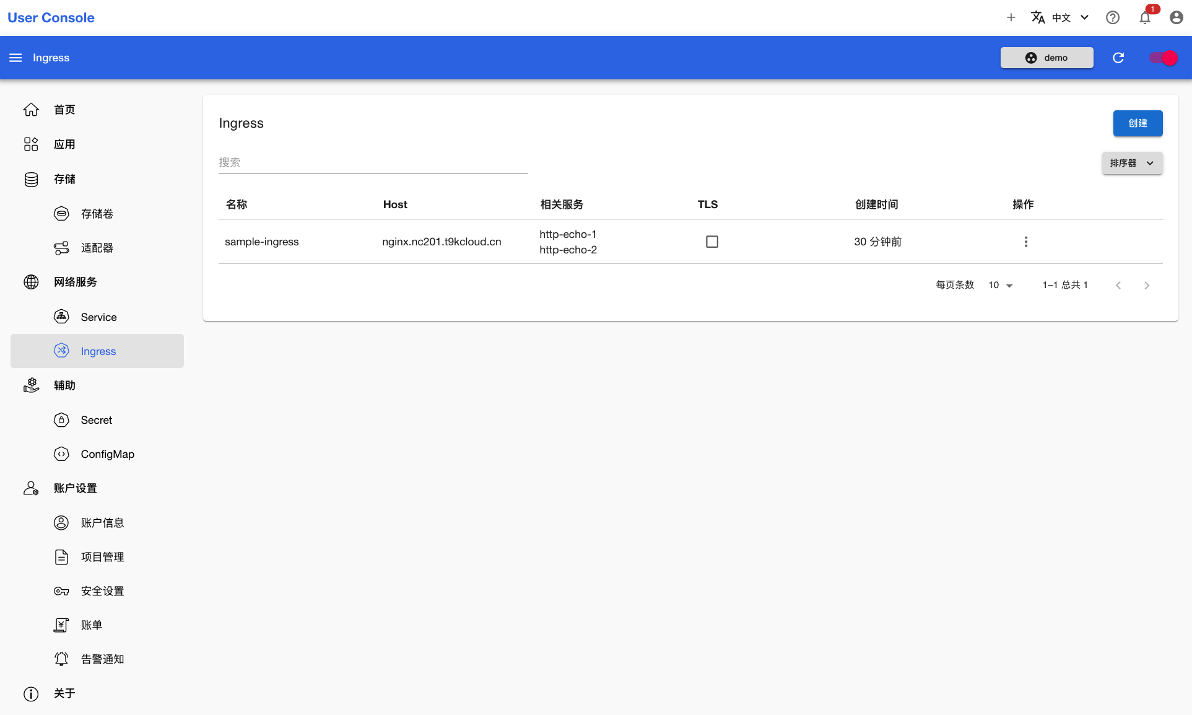Go to the next page arrow
1192x715 pixels.
tap(1147, 285)
